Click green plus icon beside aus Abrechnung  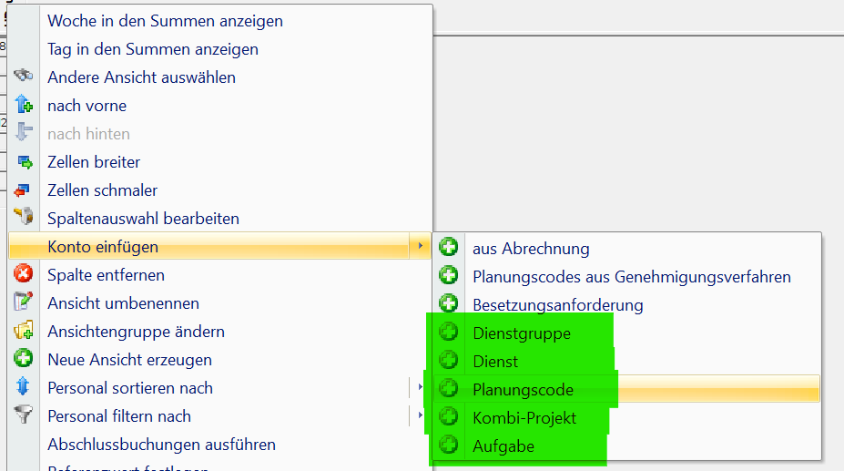[448, 248]
